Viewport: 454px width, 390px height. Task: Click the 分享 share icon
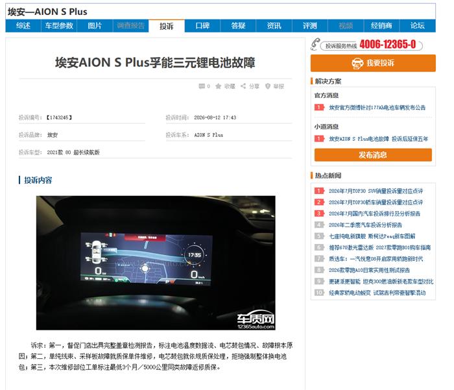pos(243,86)
